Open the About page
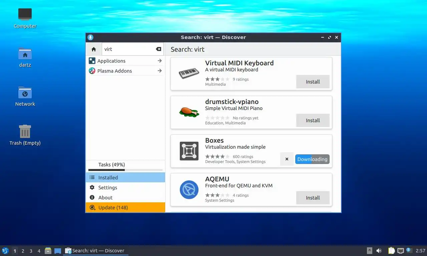 pos(125,197)
